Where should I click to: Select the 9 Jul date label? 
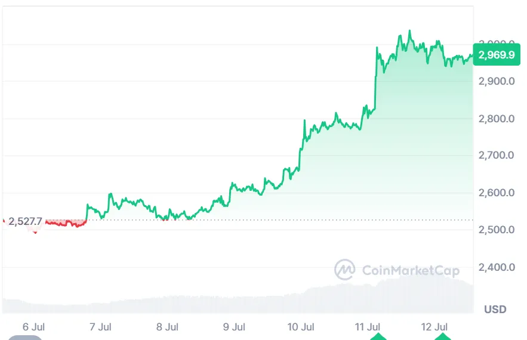234,327
